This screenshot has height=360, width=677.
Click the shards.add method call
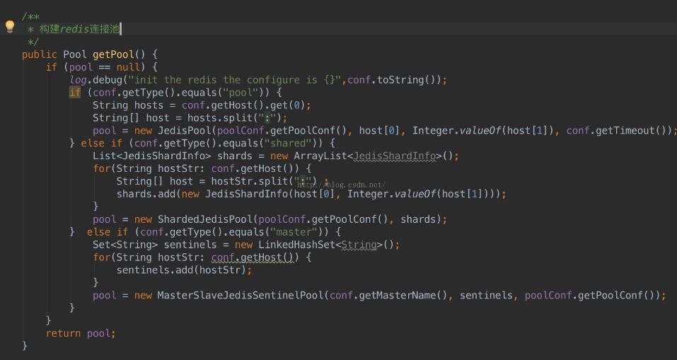[x=146, y=194]
